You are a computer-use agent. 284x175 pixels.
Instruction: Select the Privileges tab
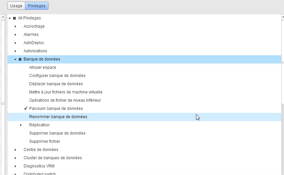[36, 6]
